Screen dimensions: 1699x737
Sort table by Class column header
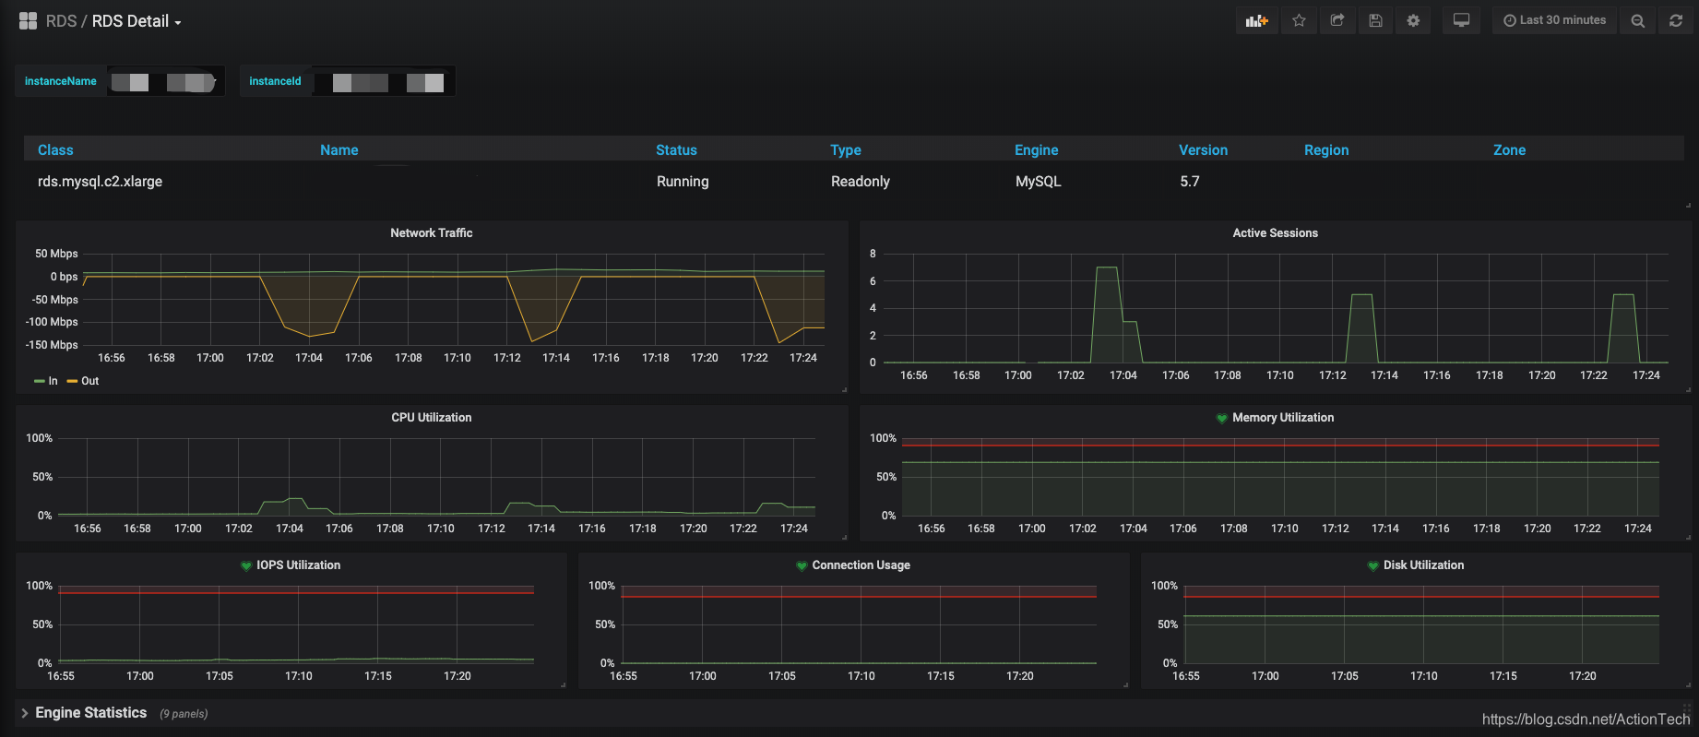55,149
